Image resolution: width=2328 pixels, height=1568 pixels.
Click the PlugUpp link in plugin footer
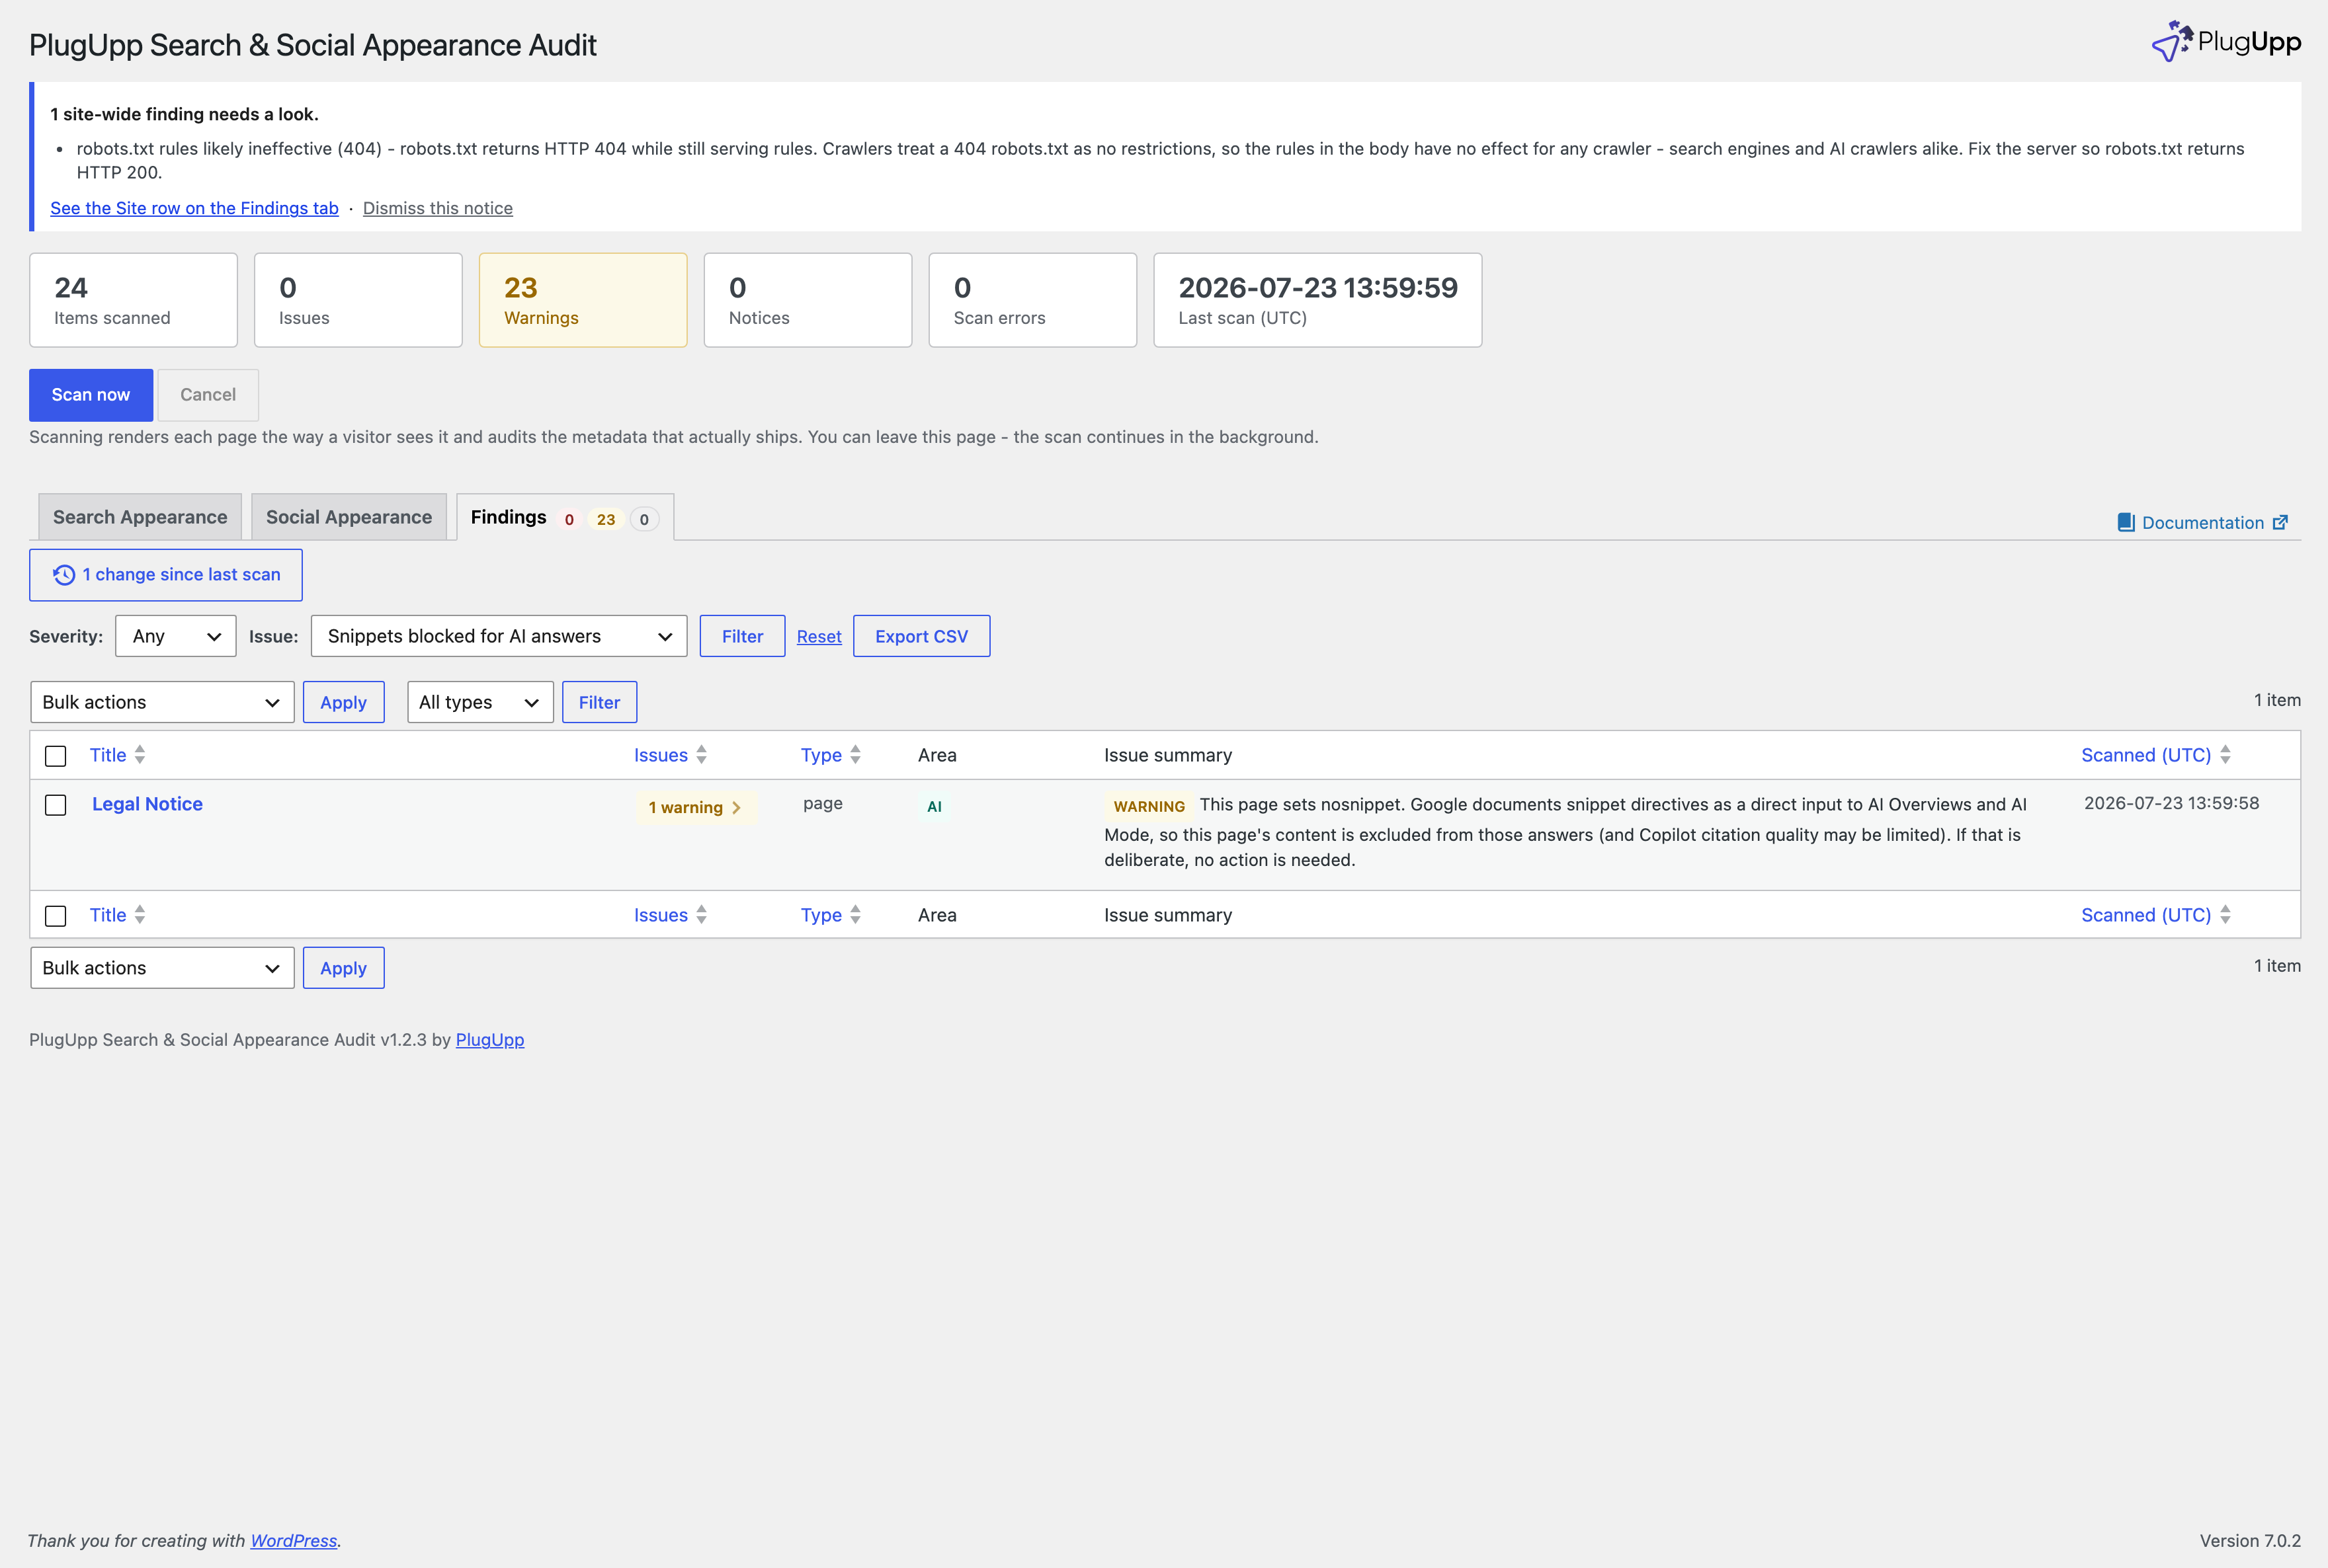point(489,1040)
